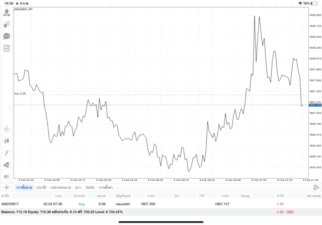Tap the plus button beside trade tabs

(x=7, y=187)
